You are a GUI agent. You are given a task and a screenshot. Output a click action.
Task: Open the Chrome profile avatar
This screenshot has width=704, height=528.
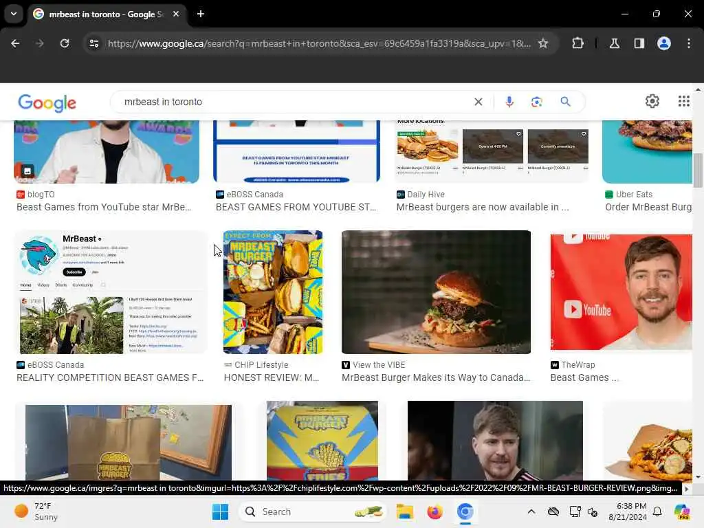[x=664, y=43]
